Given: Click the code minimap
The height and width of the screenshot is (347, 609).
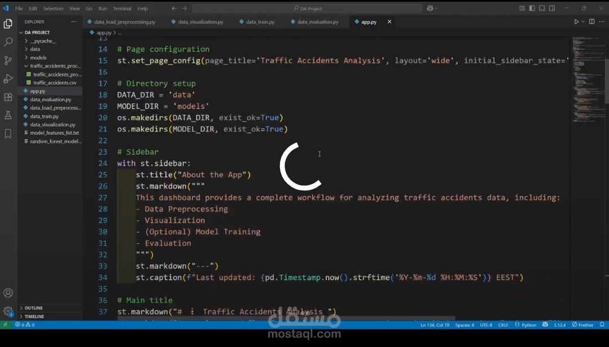Looking at the screenshot, I should [588, 79].
